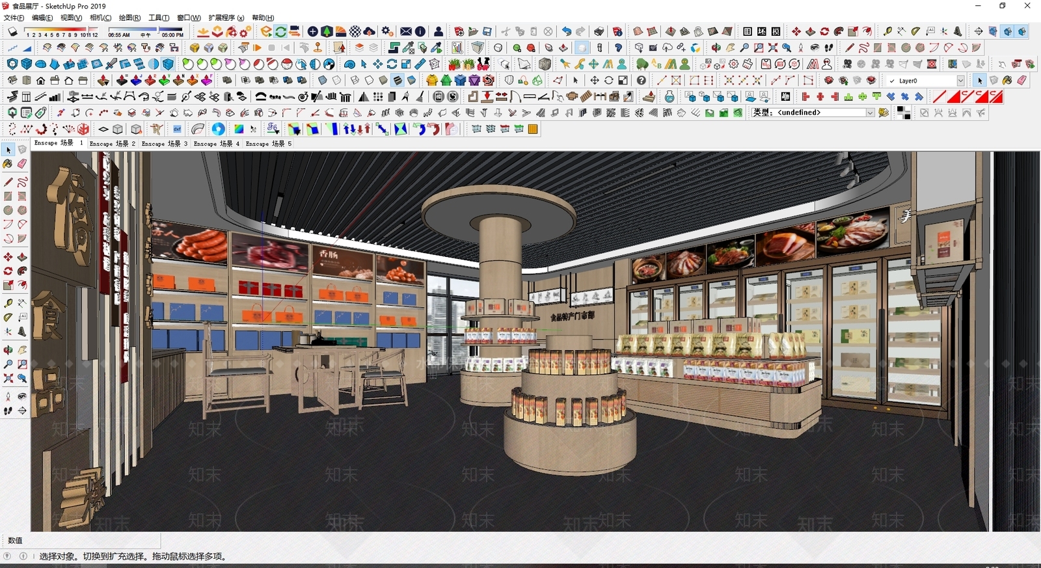This screenshot has height=568, width=1041.
Task: Open the 扩展程序(x) menu
Action: click(226, 18)
